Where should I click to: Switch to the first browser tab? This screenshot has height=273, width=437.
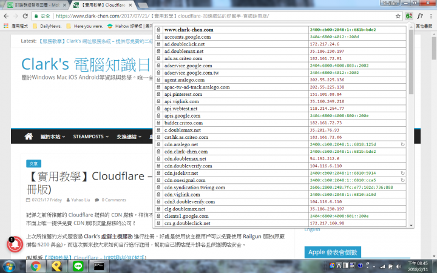point(36,5)
